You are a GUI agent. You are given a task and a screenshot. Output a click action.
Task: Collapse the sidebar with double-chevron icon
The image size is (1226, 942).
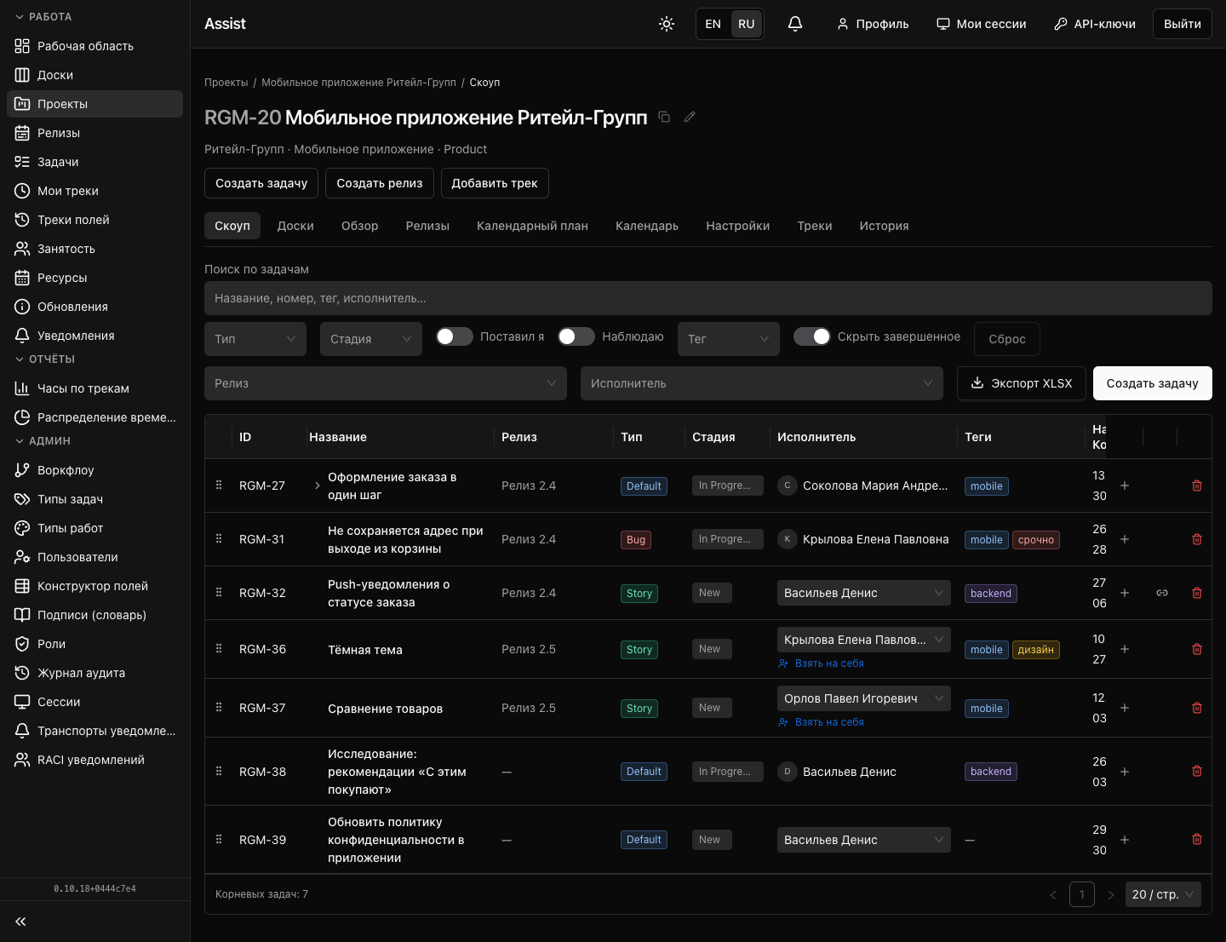point(20,922)
